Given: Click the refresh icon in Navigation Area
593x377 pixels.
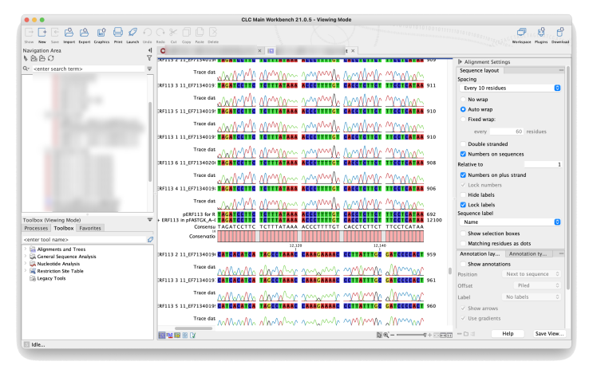Looking at the screenshot, I should 50,58.
